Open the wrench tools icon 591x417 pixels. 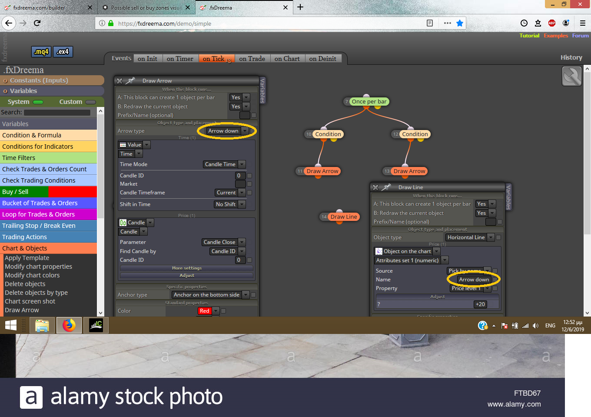(571, 77)
